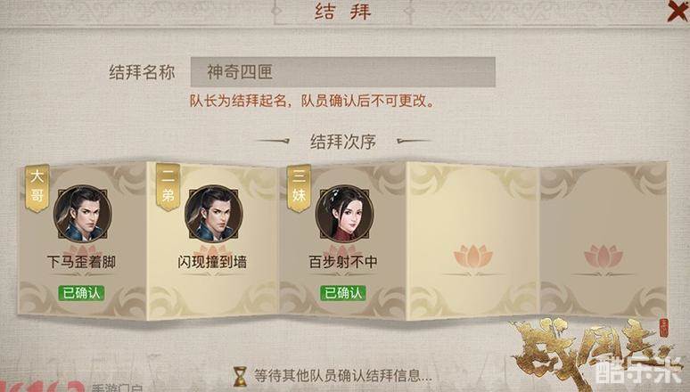The height and width of the screenshot is (392, 690).
Task: Open the portrait of 百步射不中
Action: click(x=344, y=214)
